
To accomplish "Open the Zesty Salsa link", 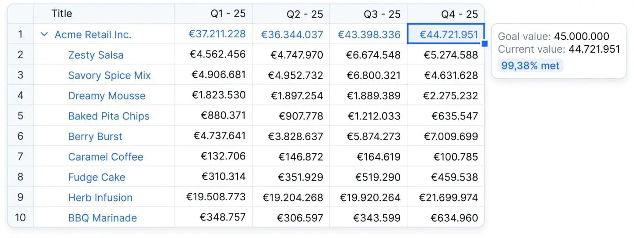I will (x=96, y=55).
